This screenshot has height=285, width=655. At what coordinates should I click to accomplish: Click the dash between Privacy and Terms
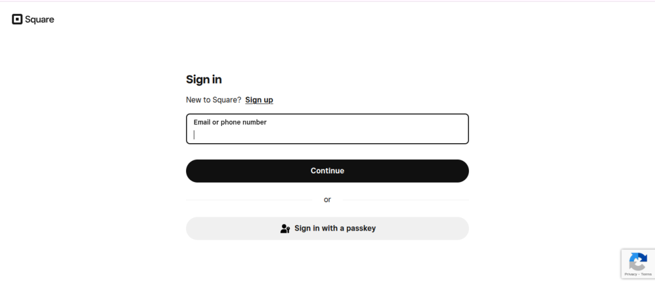(638, 274)
